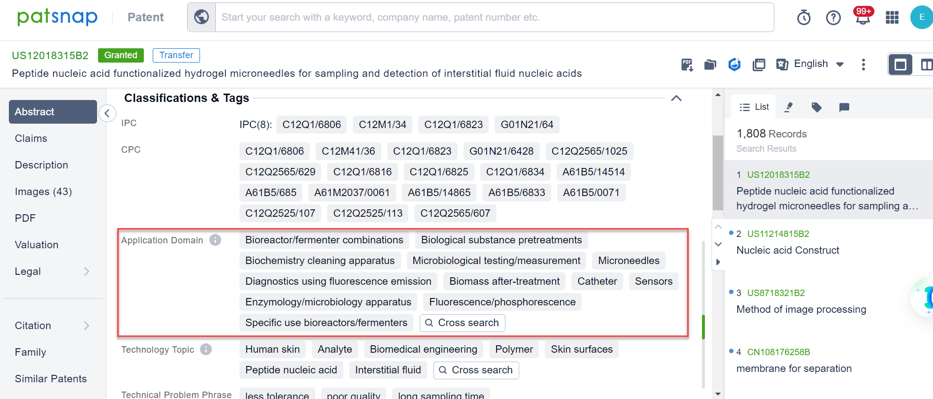The height and width of the screenshot is (399, 933).
Task: Download the patent as PDF
Action: click(687, 65)
